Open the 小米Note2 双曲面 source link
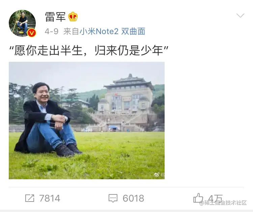 112,31
